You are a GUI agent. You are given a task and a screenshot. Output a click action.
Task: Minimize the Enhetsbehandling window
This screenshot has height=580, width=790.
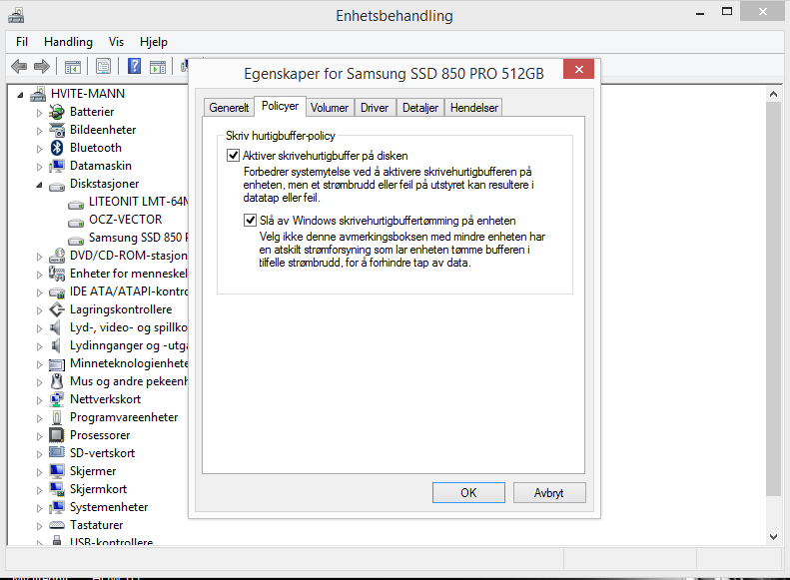tap(700, 12)
